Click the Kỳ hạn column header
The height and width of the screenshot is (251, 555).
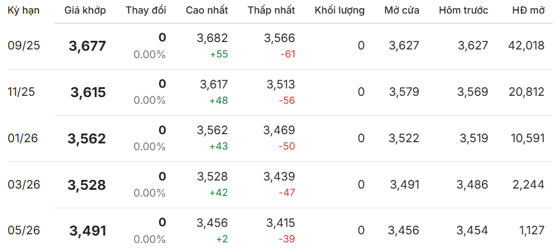(x=24, y=11)
